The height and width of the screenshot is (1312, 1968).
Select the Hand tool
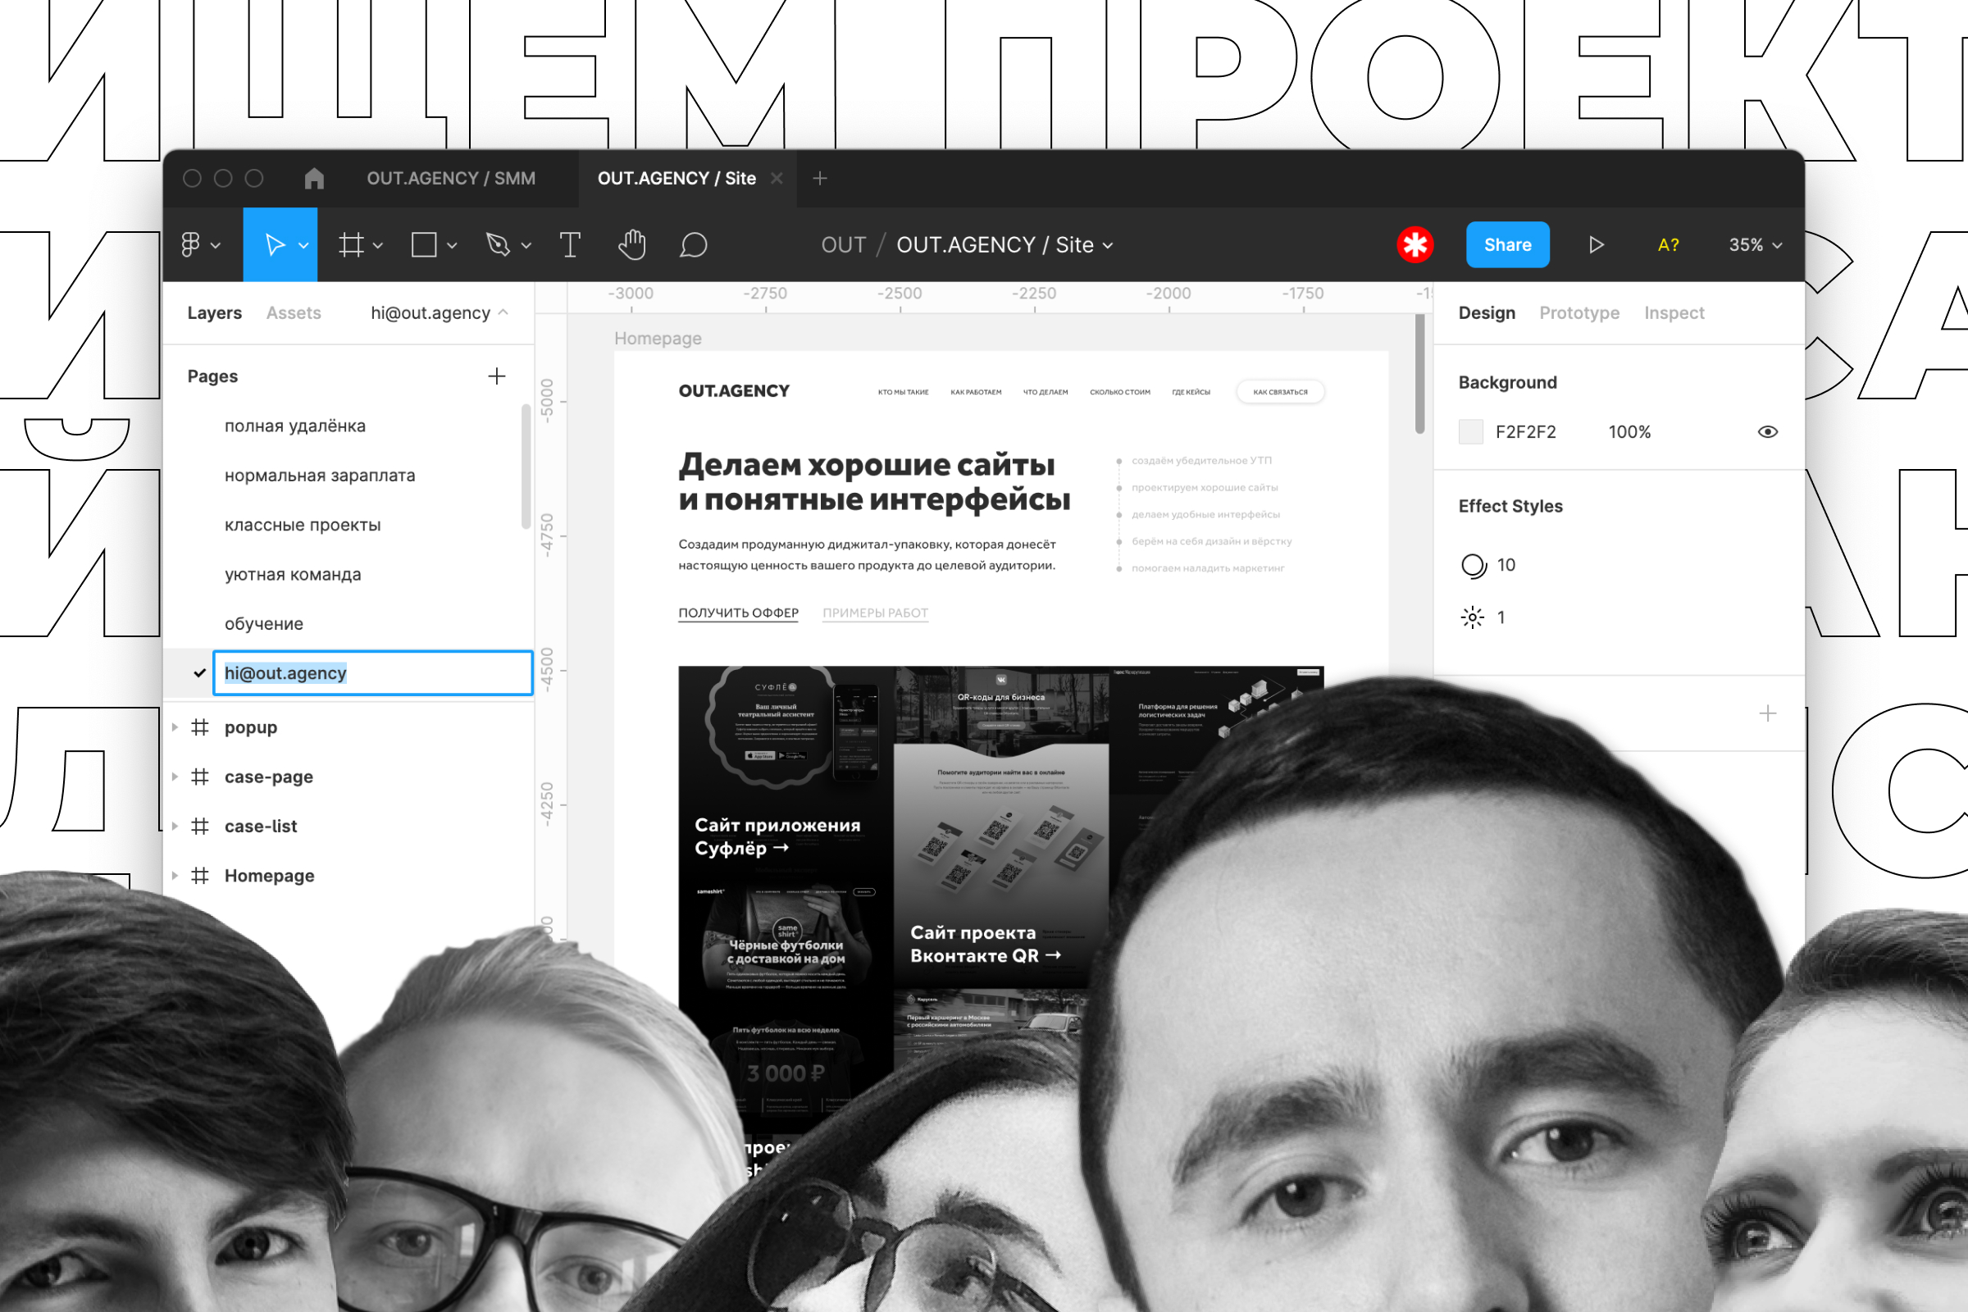tap(631, 244)
